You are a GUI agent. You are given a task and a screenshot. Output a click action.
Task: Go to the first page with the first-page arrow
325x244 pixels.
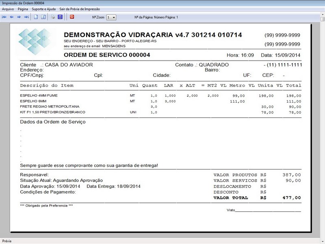[x=4, y=17]
